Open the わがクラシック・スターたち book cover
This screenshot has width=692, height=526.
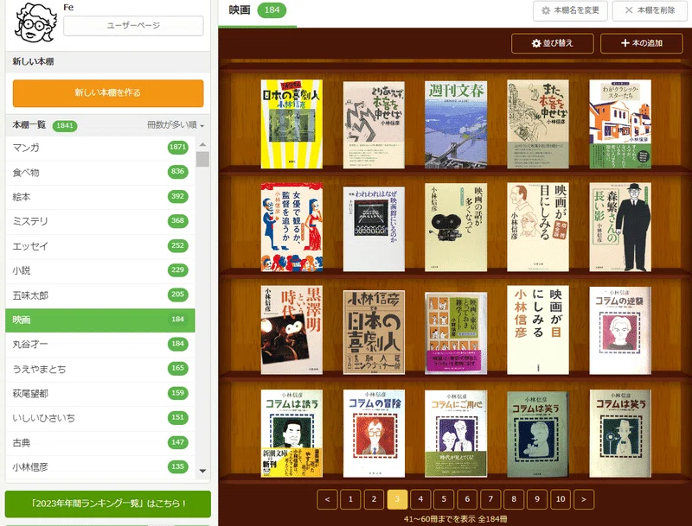(x=620, y=124)
